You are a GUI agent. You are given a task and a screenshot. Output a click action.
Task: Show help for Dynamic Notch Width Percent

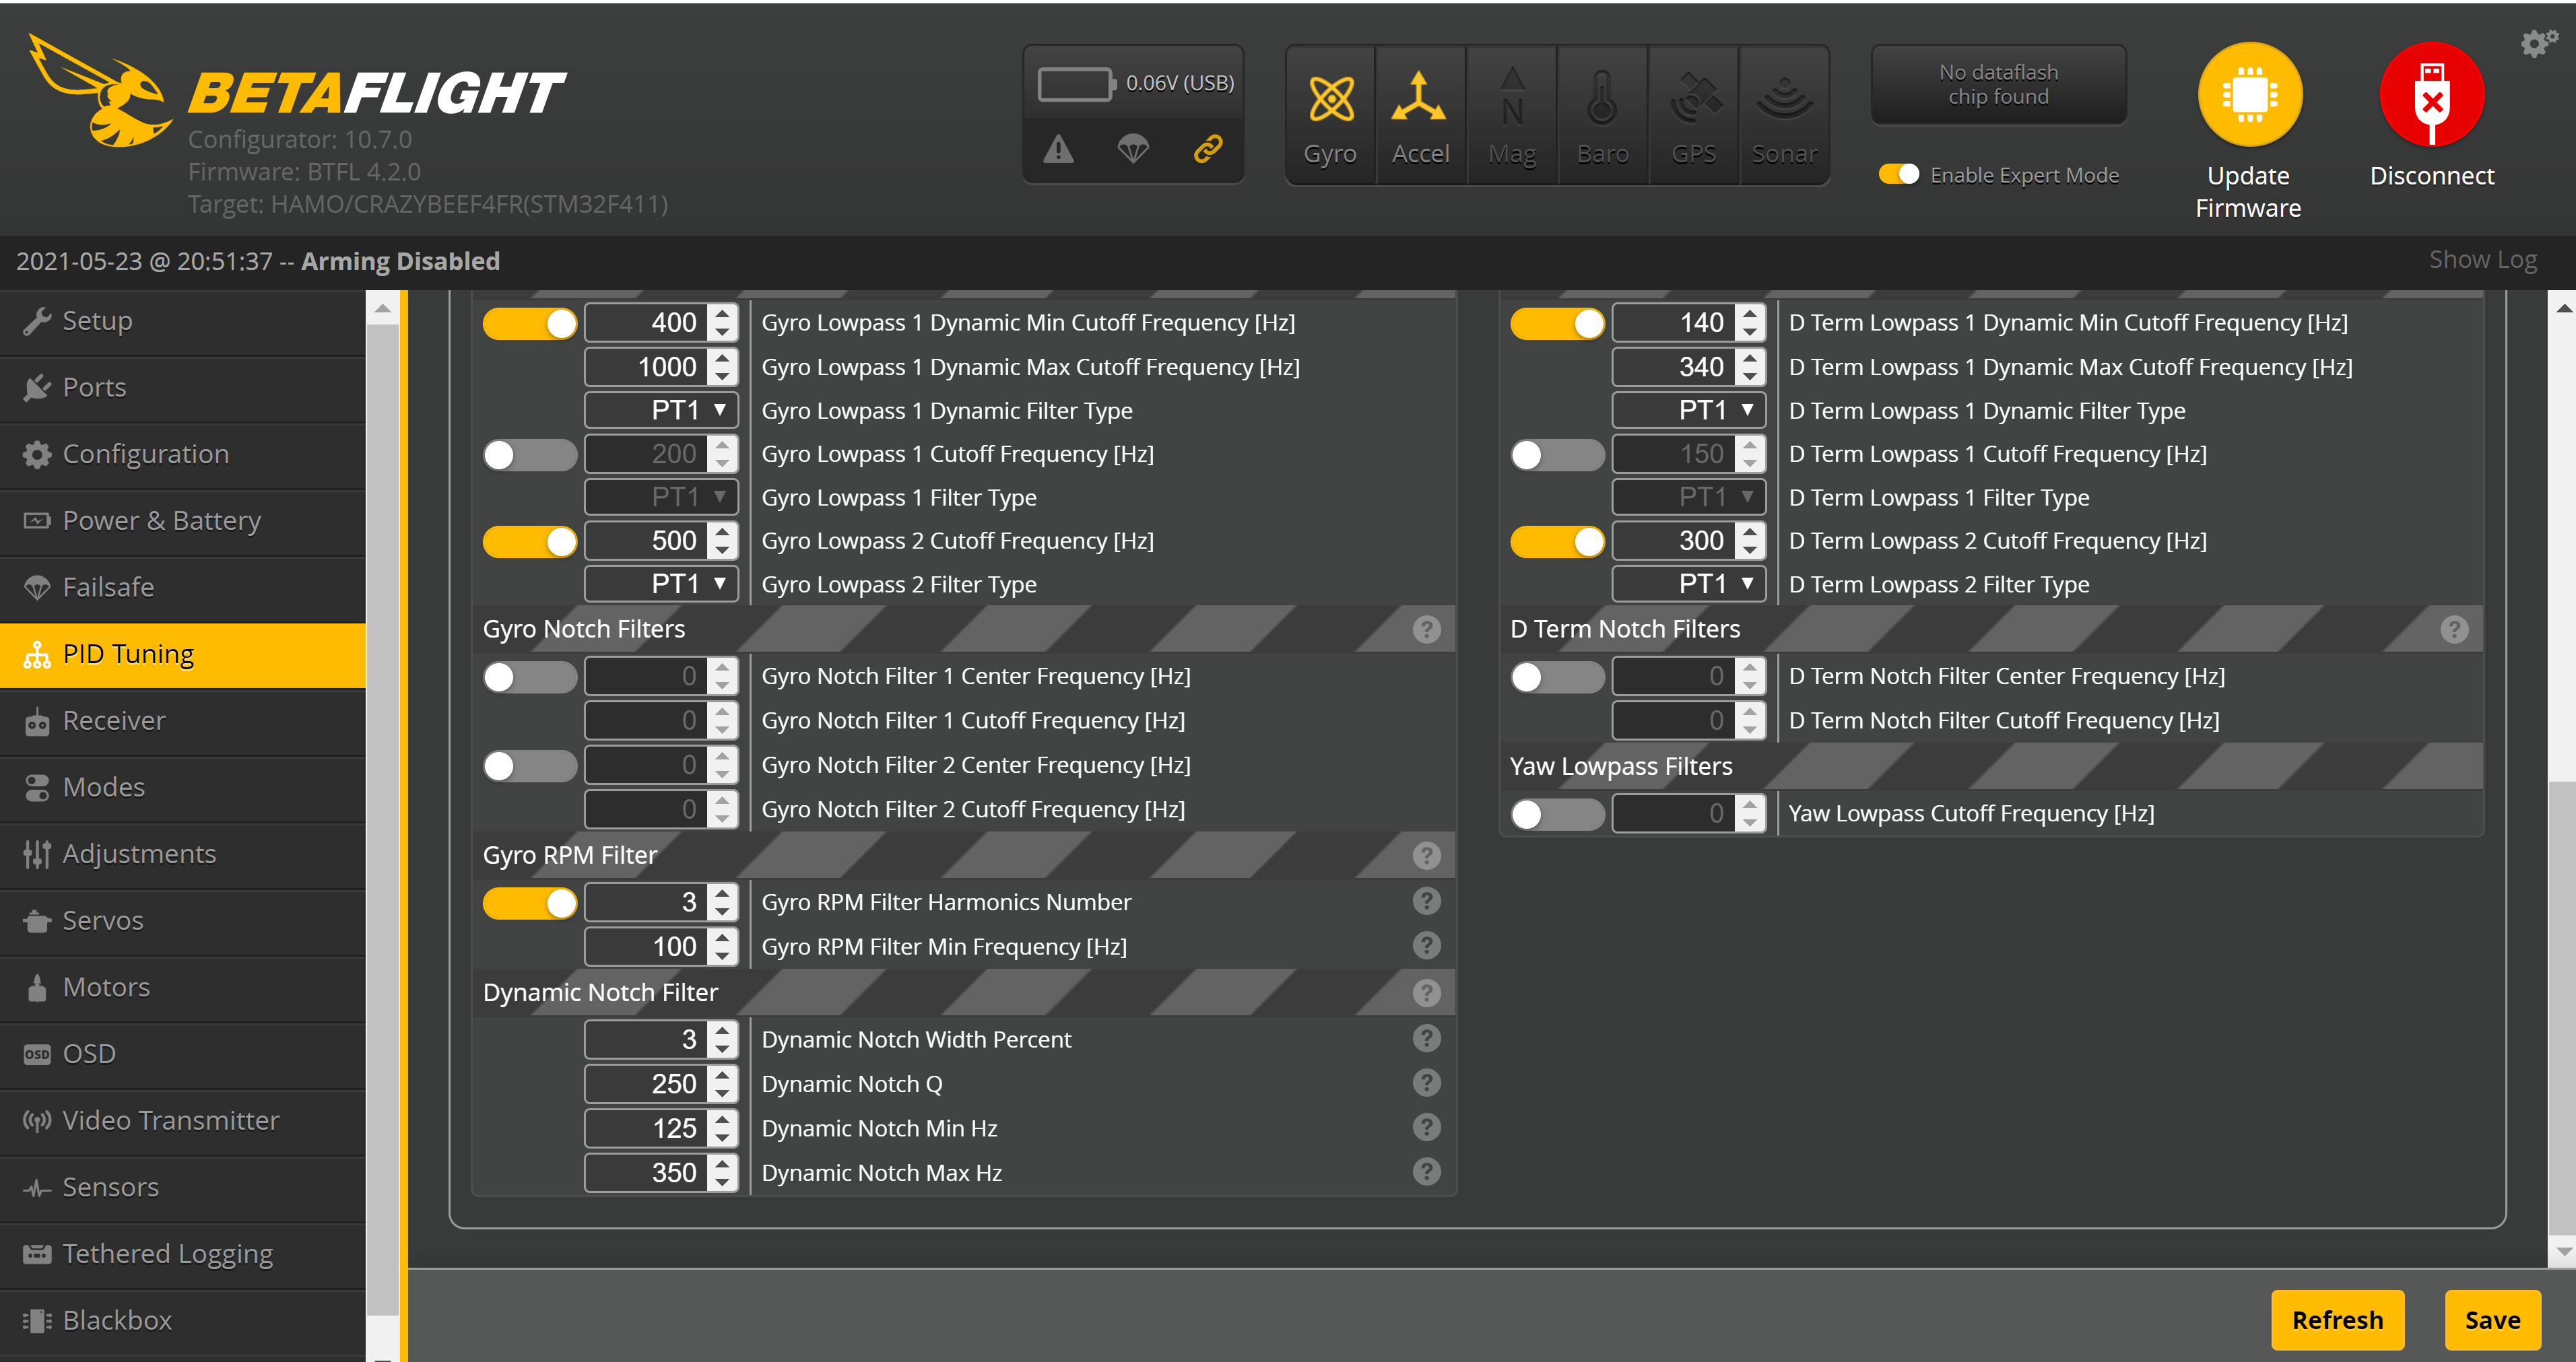1427,1039
